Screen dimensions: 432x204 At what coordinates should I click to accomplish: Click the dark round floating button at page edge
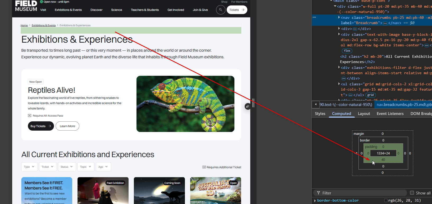248,107
